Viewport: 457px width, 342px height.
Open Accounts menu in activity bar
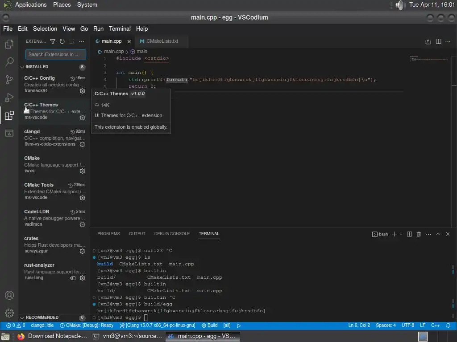(9, 295)
